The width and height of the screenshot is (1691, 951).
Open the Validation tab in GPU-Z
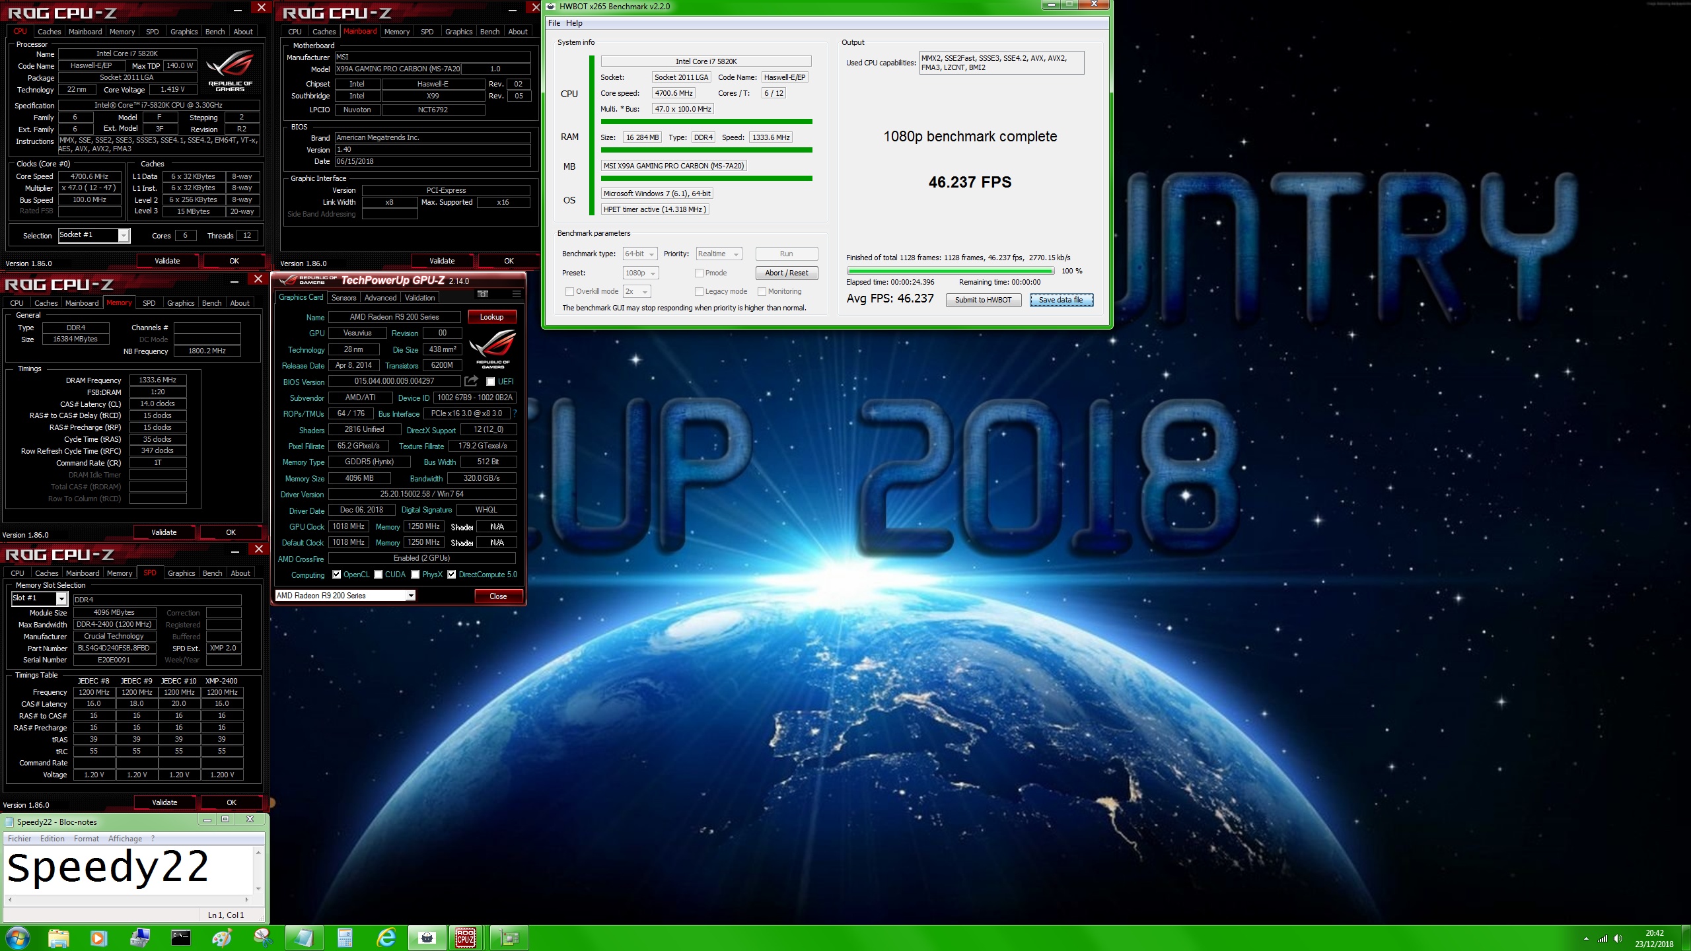(420, 298)
